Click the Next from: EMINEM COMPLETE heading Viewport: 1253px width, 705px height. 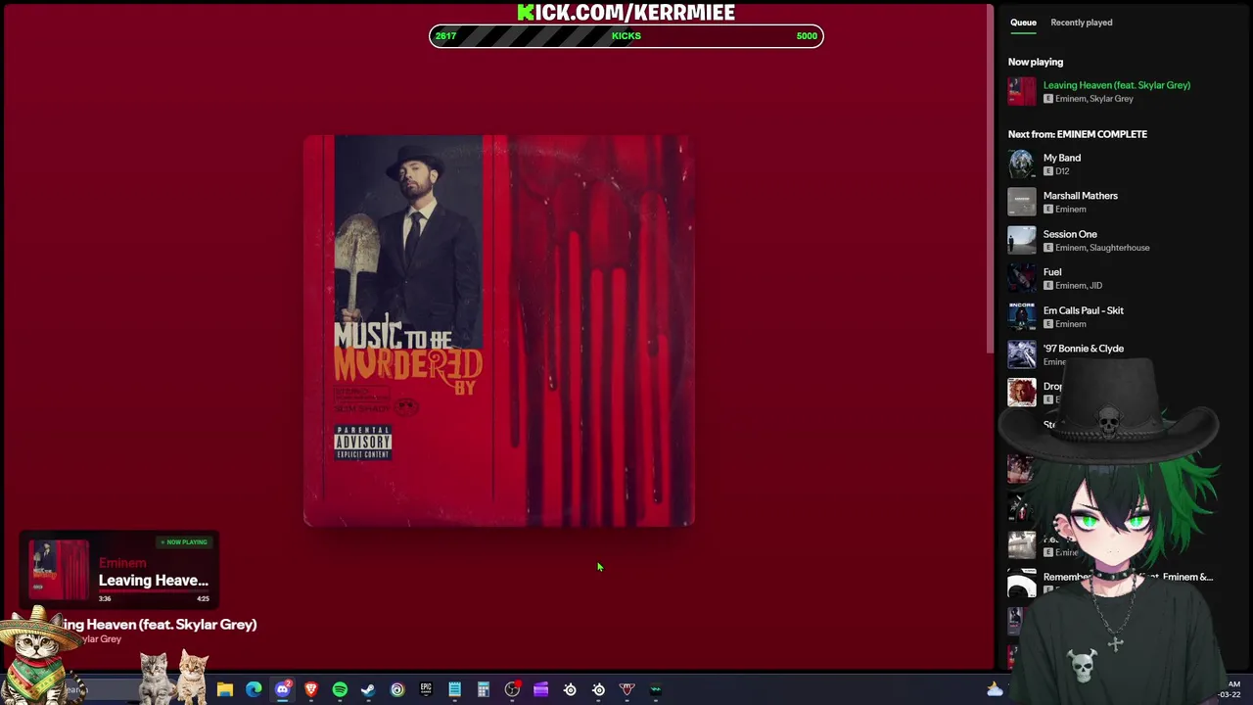pyautogui.click(x=1078, y=134)
